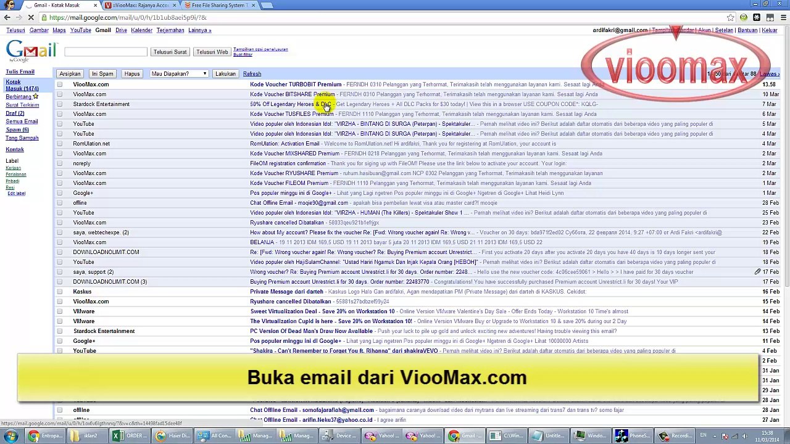The height and width of the screenshot is (444, 790).
Task: Tick checkbox for Kode Voucher TURBOBIT email
Action: click(60, 84)
